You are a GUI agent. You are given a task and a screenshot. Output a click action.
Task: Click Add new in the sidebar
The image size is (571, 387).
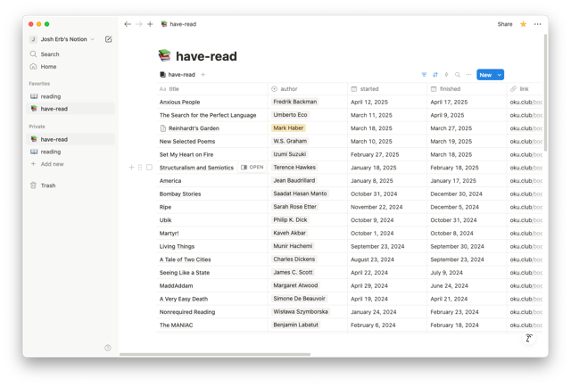pyautogui.click(x=70, y=164)
